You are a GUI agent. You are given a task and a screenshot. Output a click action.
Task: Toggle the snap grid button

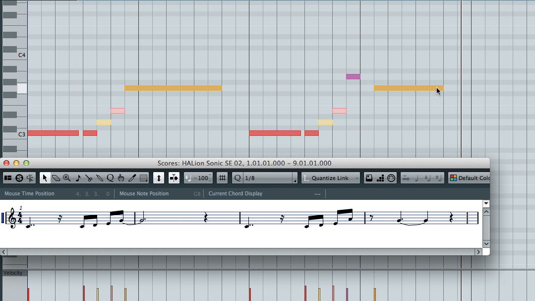[222, 177]
